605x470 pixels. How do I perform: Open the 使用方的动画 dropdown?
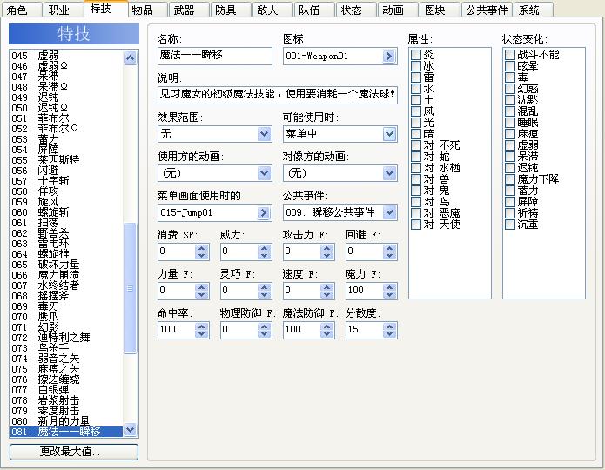coord(264,173)
